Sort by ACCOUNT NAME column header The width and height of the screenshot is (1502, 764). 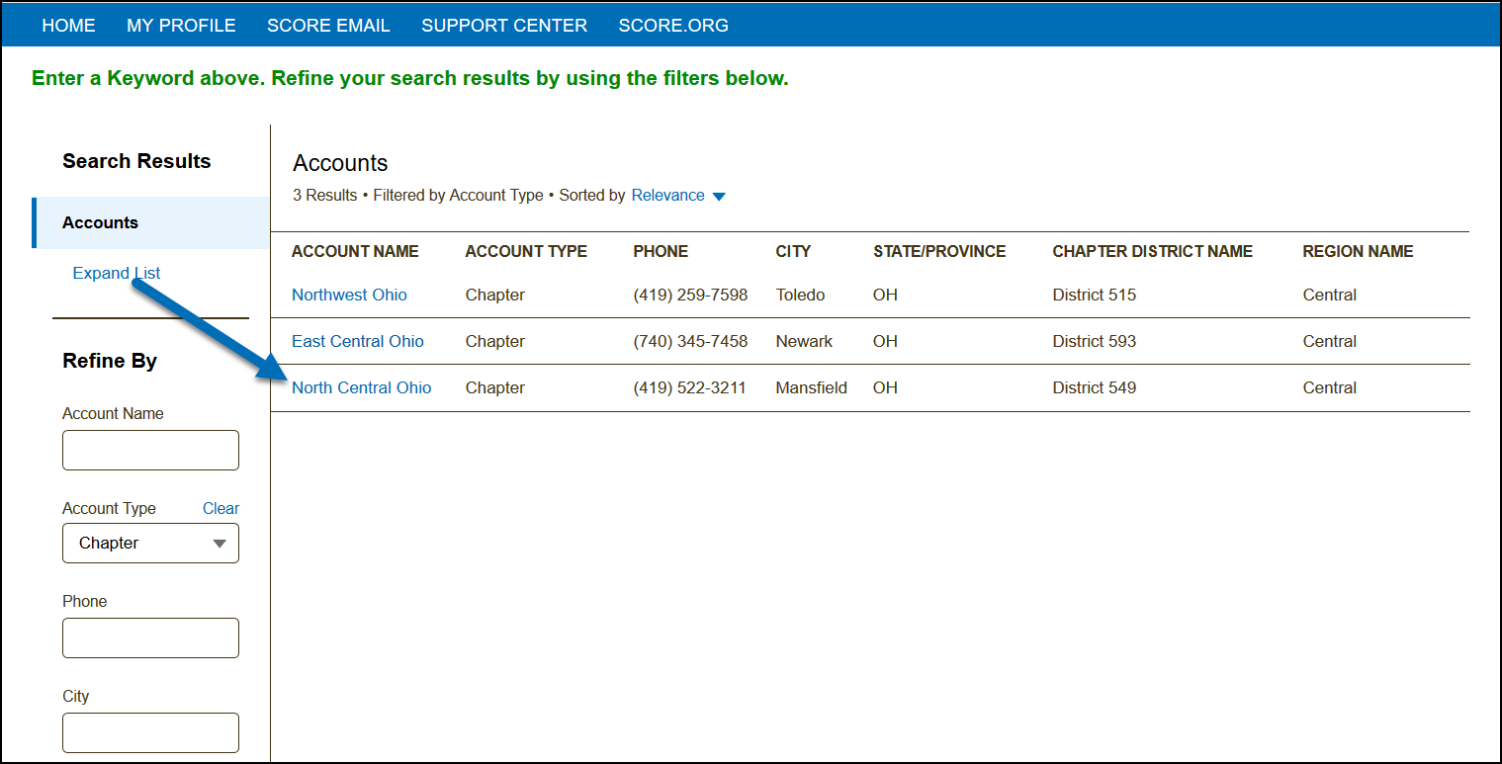pos(355,251)
